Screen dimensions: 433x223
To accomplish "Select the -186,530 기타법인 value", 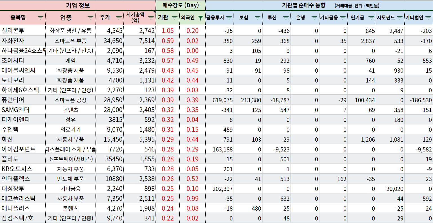I will pos(419,100).
